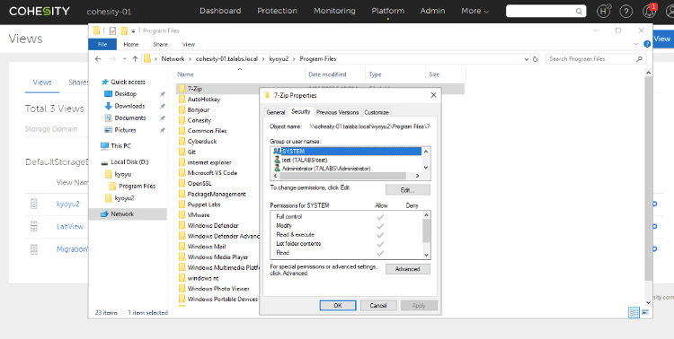
Task: Switch to the Customize tab
Action: (377, 112)
